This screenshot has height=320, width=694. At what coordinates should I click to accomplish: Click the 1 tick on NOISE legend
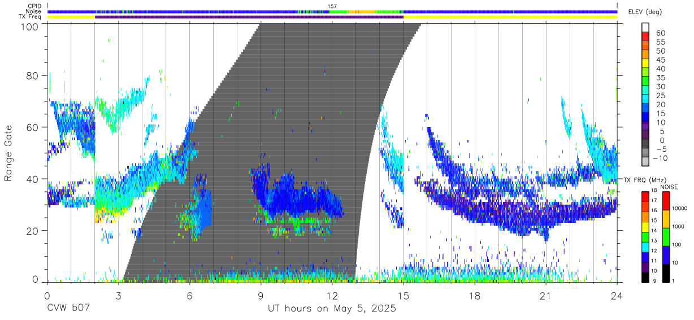tap(672, 282)
